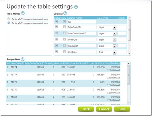Select the second table radio button
Viewport: 152px width, 116px height.
[9, 23]
